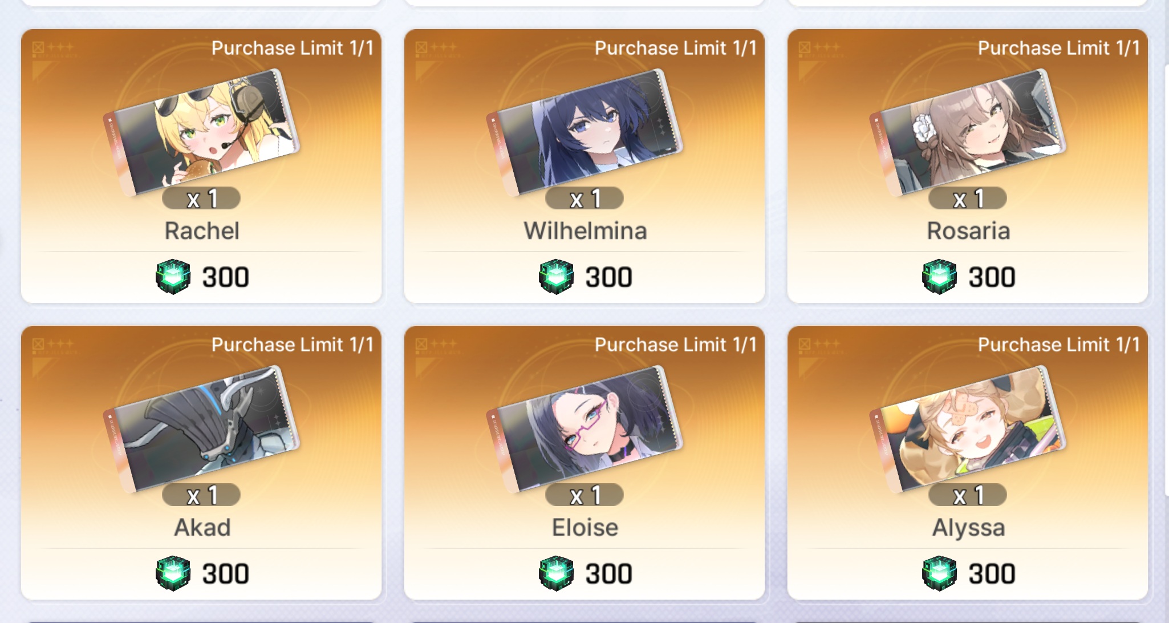Screen dimensions: 1169x623
Task: Select Alyssa's character ticket thumbnail
Action: 968,429
